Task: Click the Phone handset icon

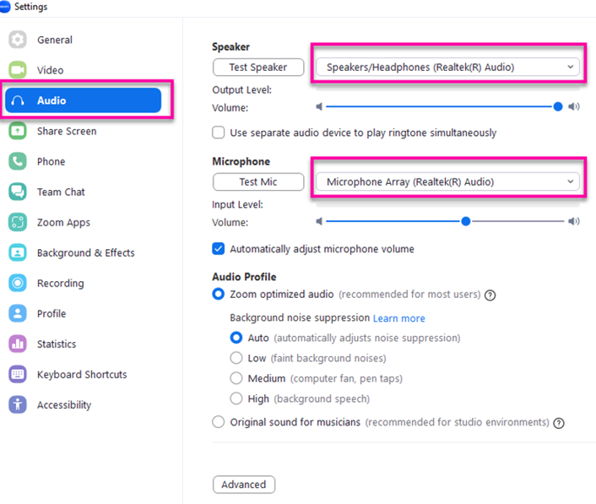Action: pyautogui.click(x=18, y=161)
